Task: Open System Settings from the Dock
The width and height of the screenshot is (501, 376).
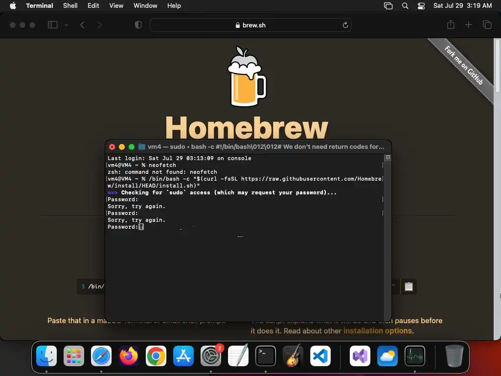Action: pos(211,356)
